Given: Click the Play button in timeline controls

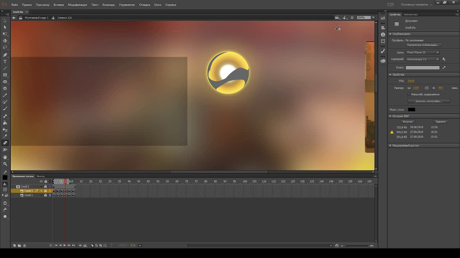Looking at the screenshot, I should tap(65, 245).
